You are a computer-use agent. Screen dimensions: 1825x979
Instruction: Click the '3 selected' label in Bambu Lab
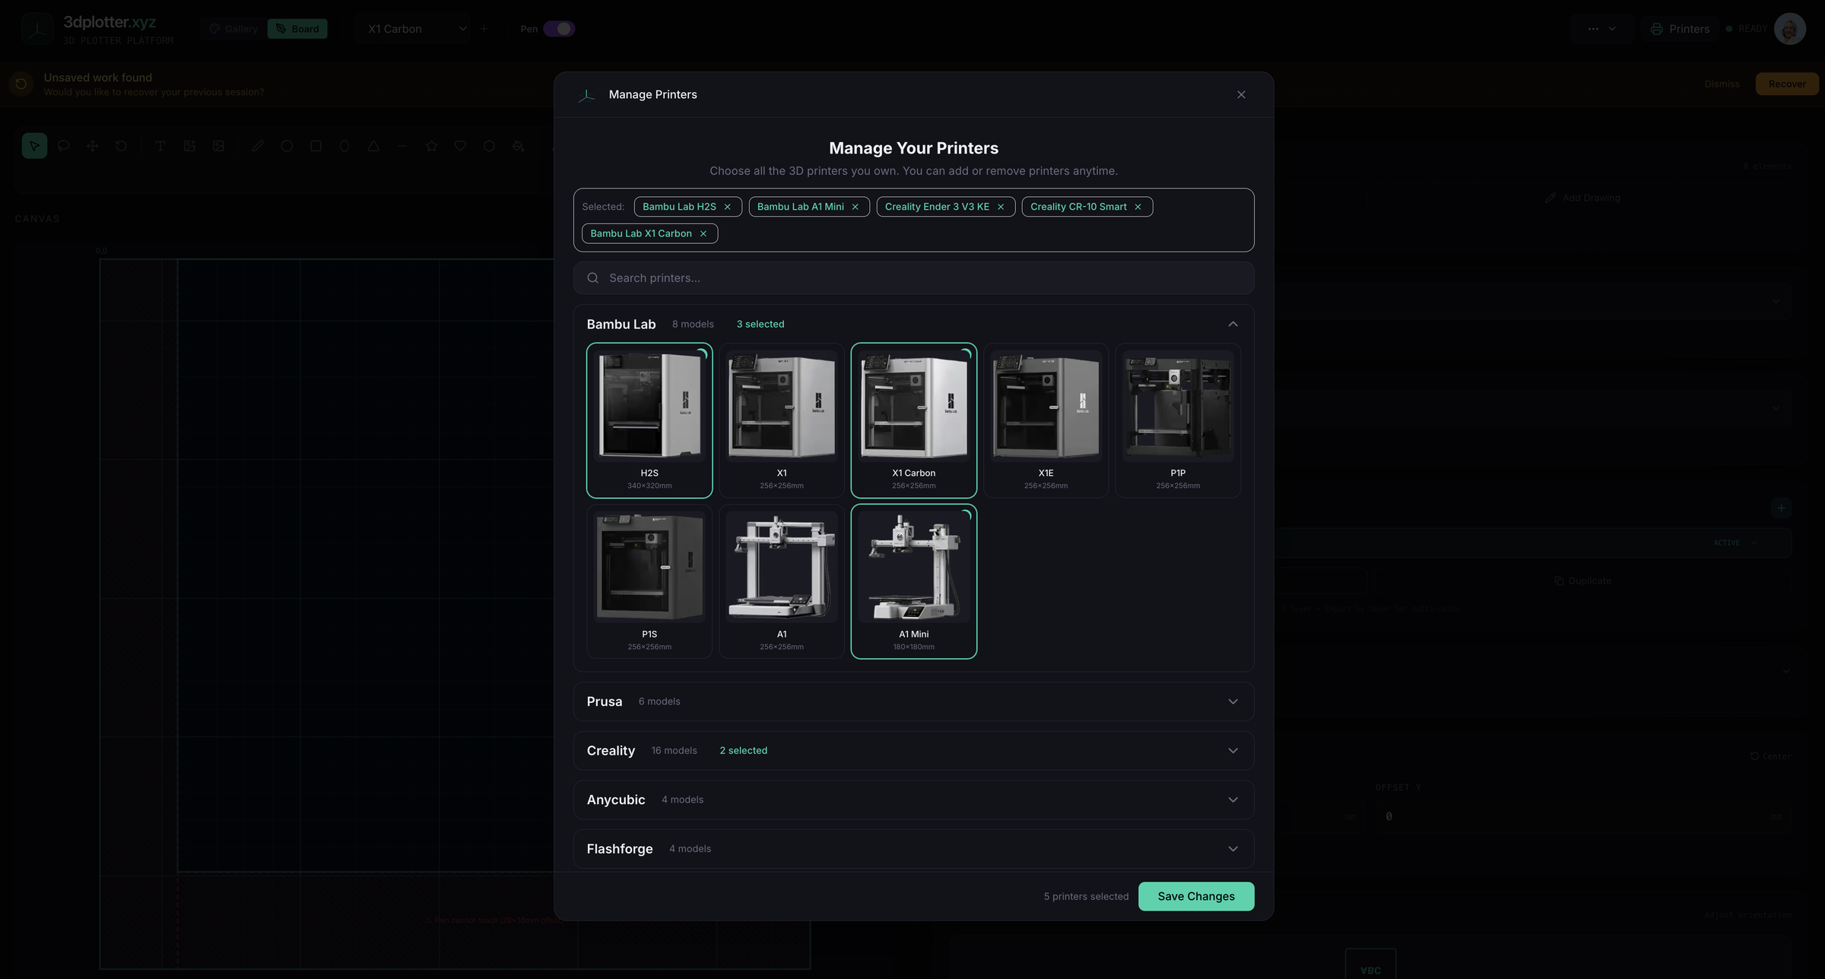[760, 325]
